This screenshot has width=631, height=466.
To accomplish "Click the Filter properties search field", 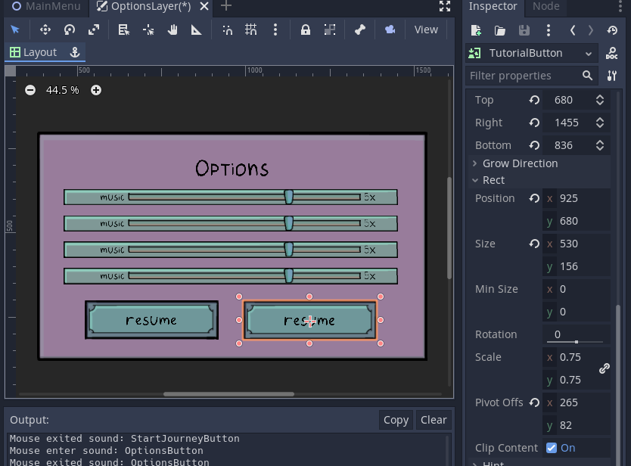I will point(524,76).
